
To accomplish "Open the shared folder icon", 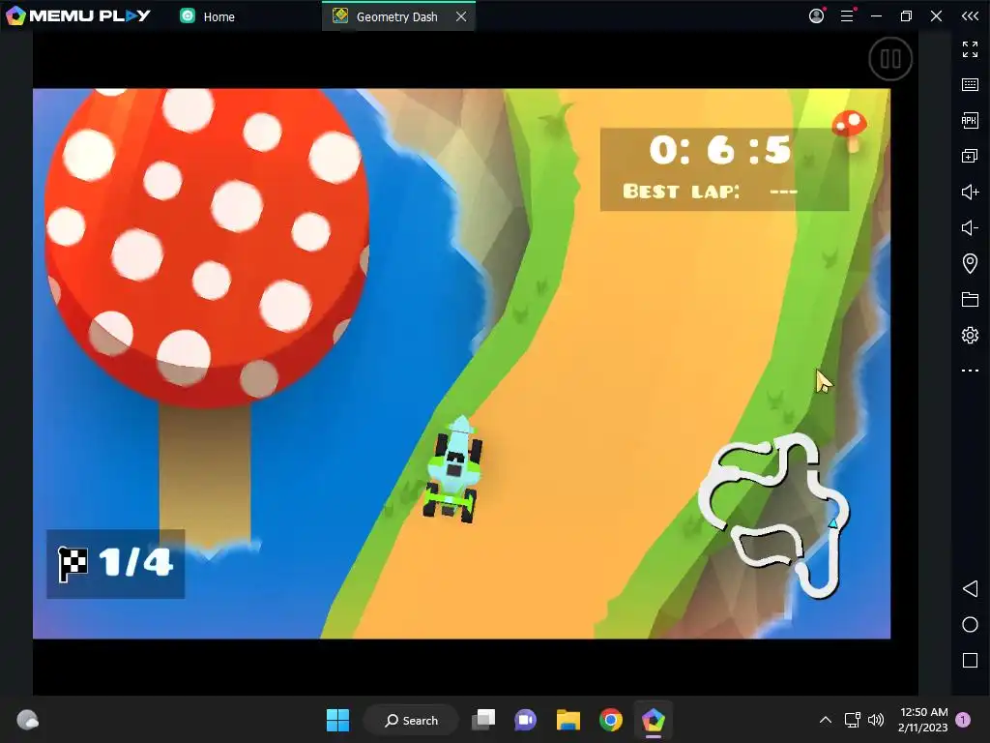I will [x=970, y=299].
